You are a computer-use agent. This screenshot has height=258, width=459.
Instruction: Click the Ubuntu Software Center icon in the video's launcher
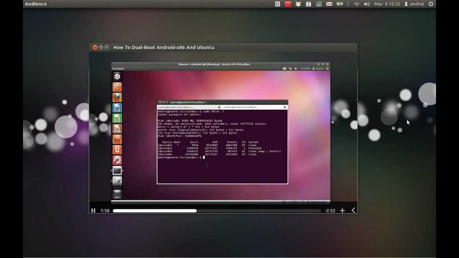tap(117, 139)
